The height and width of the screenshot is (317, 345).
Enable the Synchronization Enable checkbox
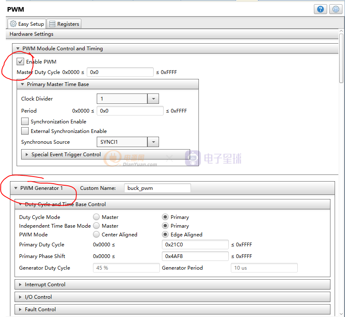25,122
